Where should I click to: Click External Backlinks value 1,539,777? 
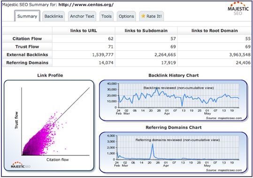pos(103,55)
